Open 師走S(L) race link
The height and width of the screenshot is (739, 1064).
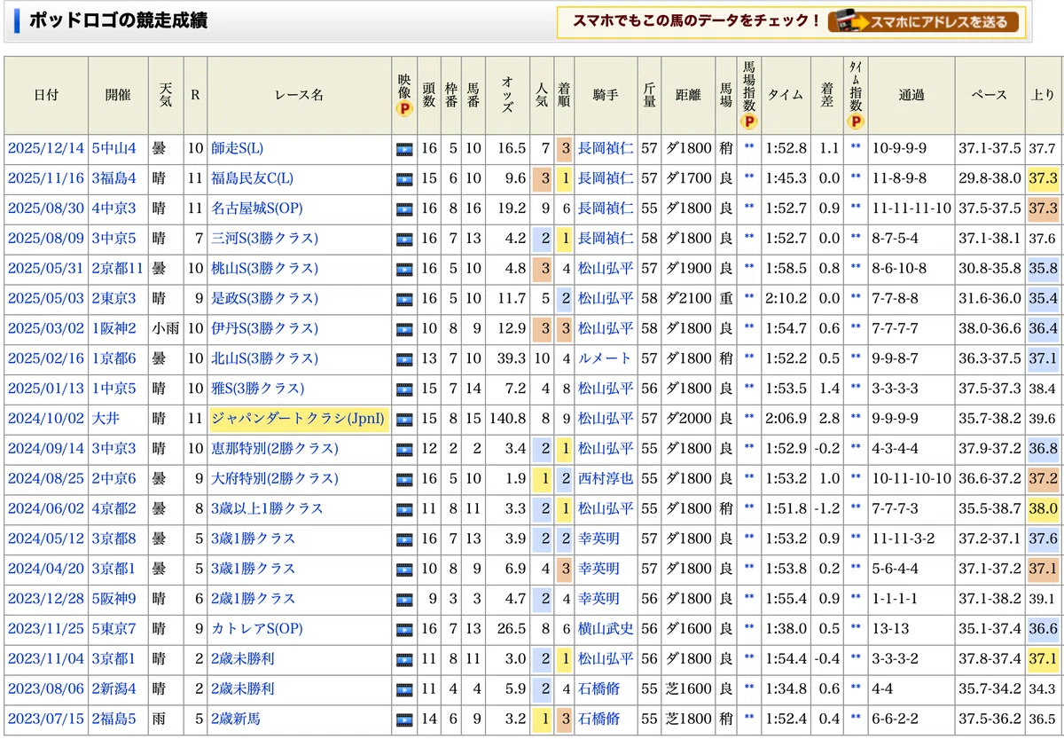[x=237, y=149]
